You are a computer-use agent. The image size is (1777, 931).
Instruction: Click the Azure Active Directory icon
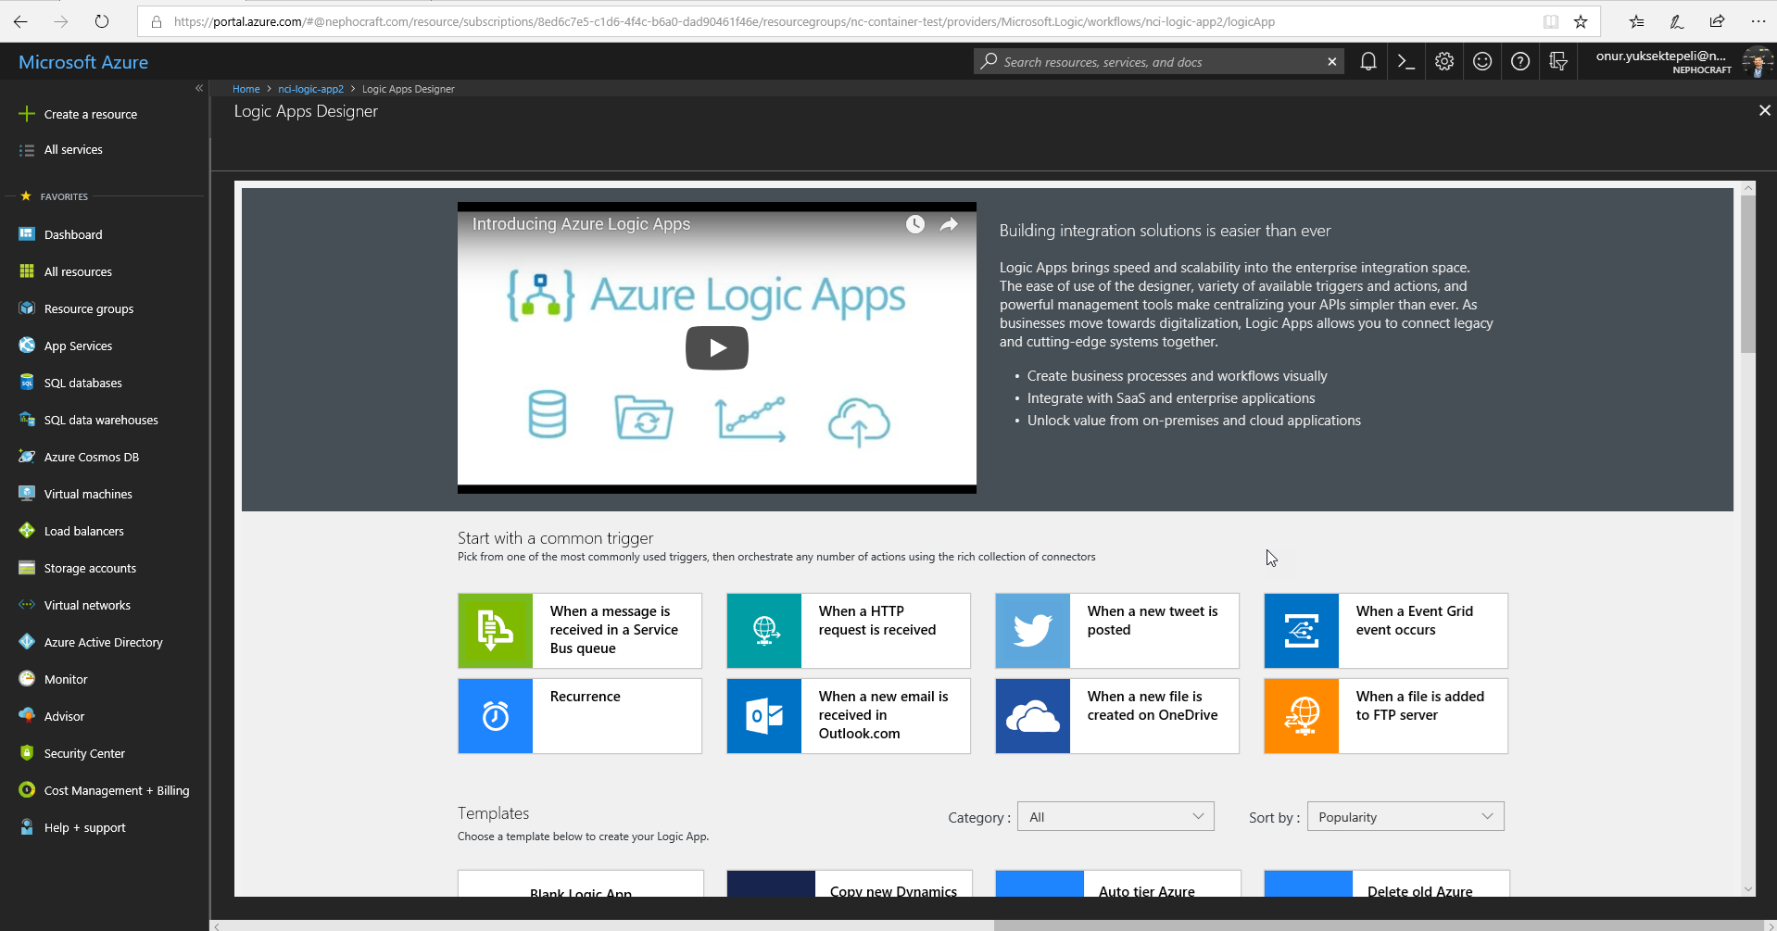pyautogui.click(x=27, y=642)
